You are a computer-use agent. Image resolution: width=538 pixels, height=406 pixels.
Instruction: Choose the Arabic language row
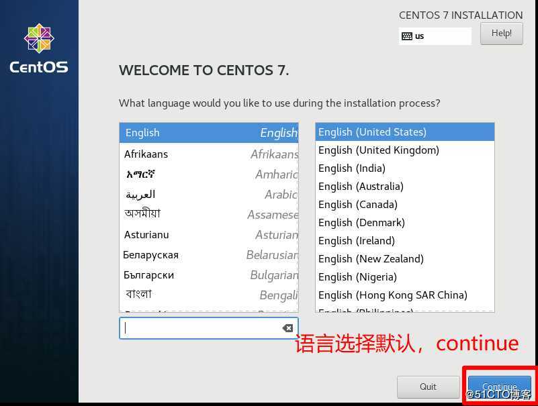pyautogui.click(x=209, y=195)
